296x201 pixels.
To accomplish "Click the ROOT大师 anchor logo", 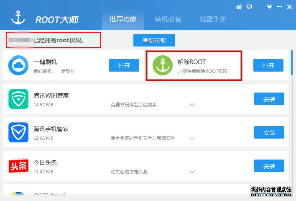I will [18, 18].
